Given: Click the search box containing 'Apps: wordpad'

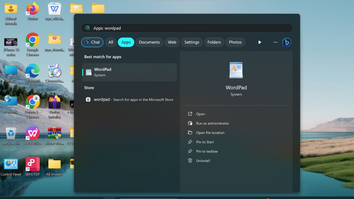Looking at the screenshot, I should point(187,28).
